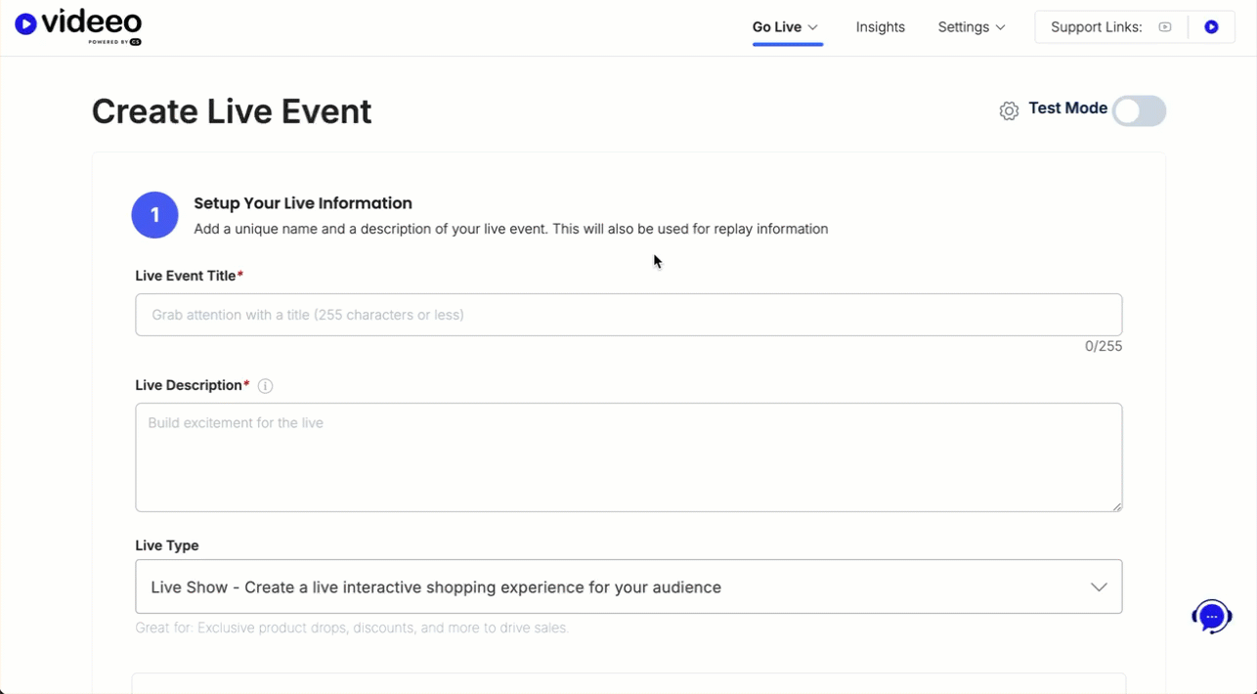1257x694 pixels.
Task: Enable the Test Mode toggle switch
Action: pyautogui.click(x=1139, y=110)
